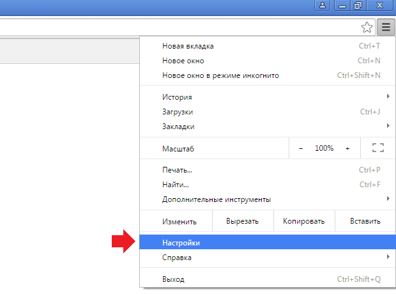396x294 pixels.
Task: Expand the История submenu
Action: (x=268, y=97)
